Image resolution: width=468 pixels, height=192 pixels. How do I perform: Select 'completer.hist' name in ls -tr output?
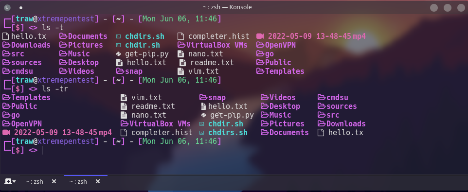coord(162,132)
